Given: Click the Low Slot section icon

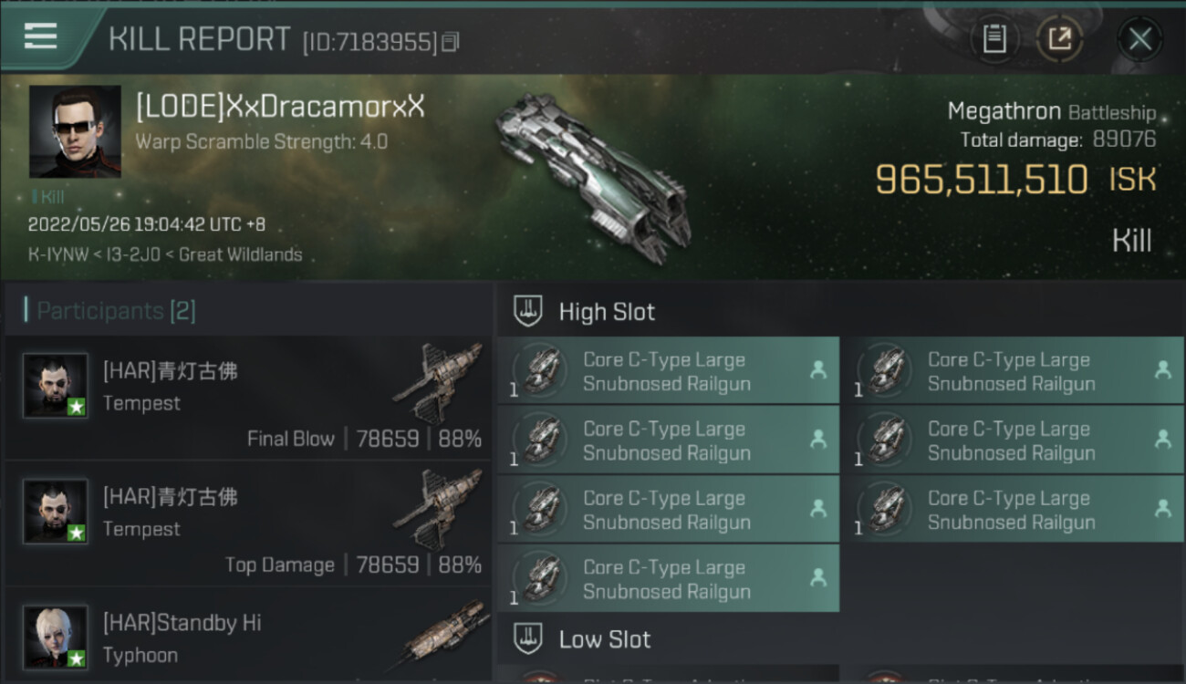Looking at the screenshot, I should pos(527,638).
